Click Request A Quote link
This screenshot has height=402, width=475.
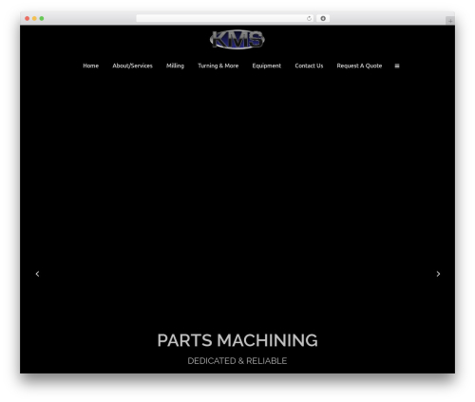tap(359, 66)
